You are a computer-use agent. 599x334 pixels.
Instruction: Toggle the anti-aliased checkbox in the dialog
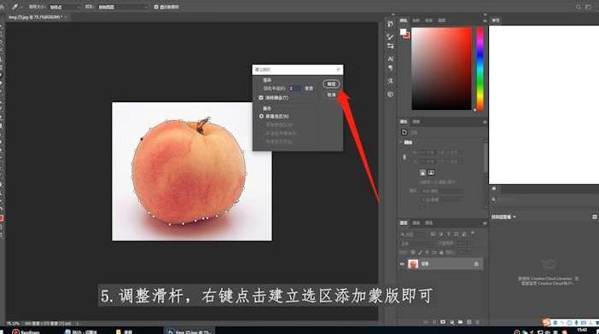(x=261, y=98)
